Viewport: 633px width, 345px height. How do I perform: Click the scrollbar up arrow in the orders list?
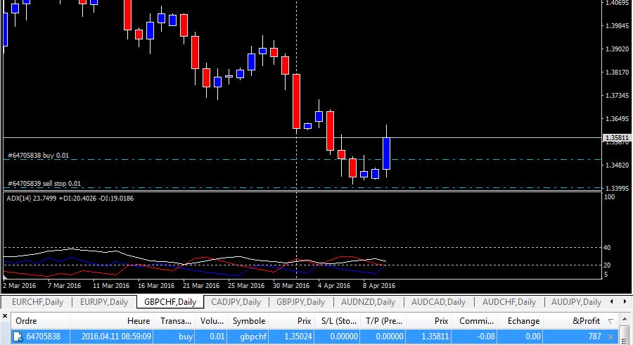click(x=624, y=320)
